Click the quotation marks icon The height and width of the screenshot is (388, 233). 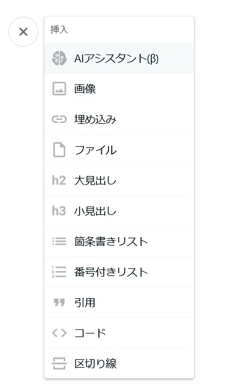click(x=59, y=302)
